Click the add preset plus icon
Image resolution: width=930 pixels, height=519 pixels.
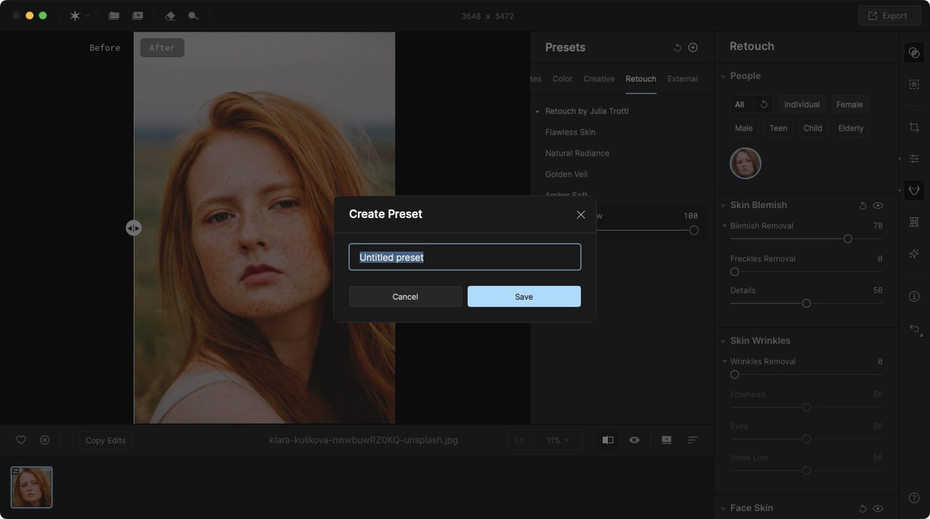tap(693, 47)
